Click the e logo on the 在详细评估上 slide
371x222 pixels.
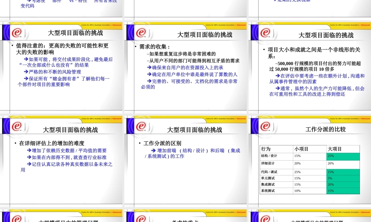pyautogui.click(x=17, y=126)
